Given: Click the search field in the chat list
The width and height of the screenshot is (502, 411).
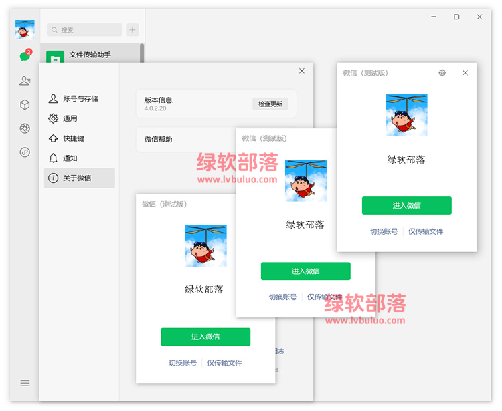Looking at the screenshot, I should (x=84, y=29).
